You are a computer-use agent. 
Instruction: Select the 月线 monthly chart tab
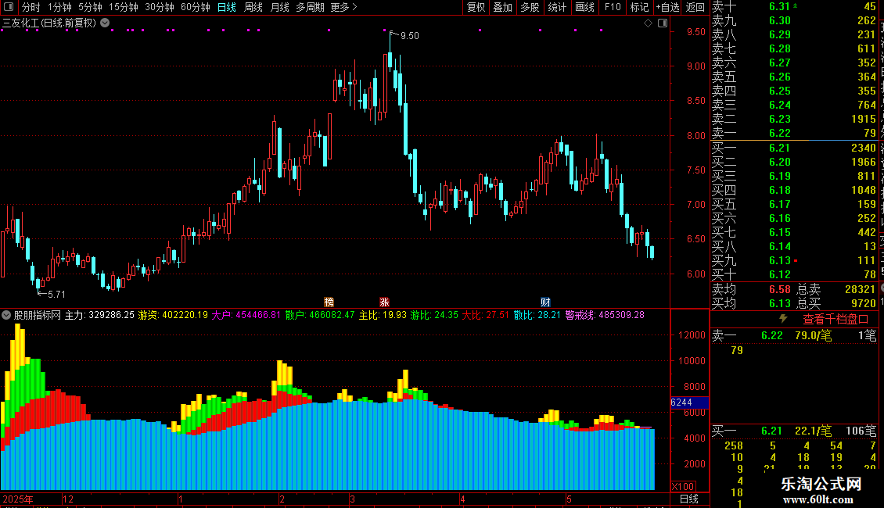[x=279, y=7]
